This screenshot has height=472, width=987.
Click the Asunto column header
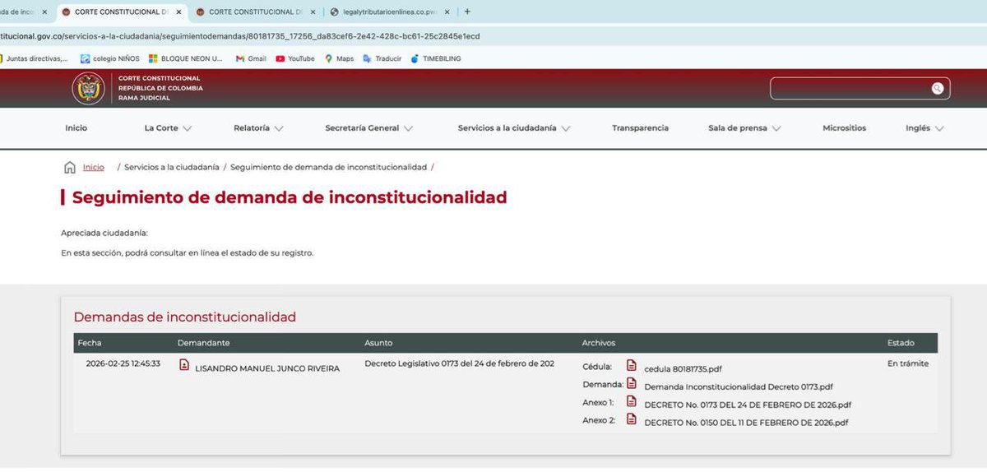click(378, 343)
